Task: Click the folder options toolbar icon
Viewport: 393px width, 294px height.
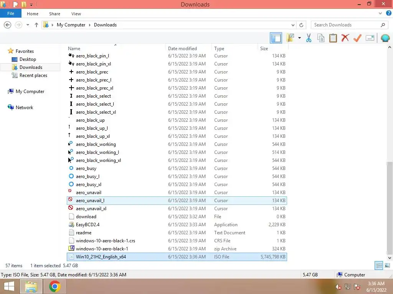Action: pos(290,38)
